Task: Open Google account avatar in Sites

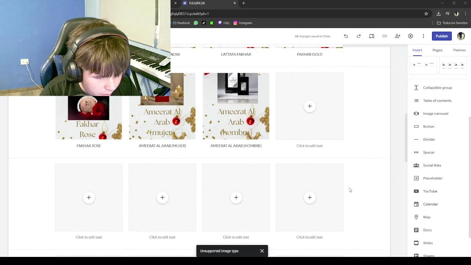Action: pyautogui.click(x=461, y=36)
